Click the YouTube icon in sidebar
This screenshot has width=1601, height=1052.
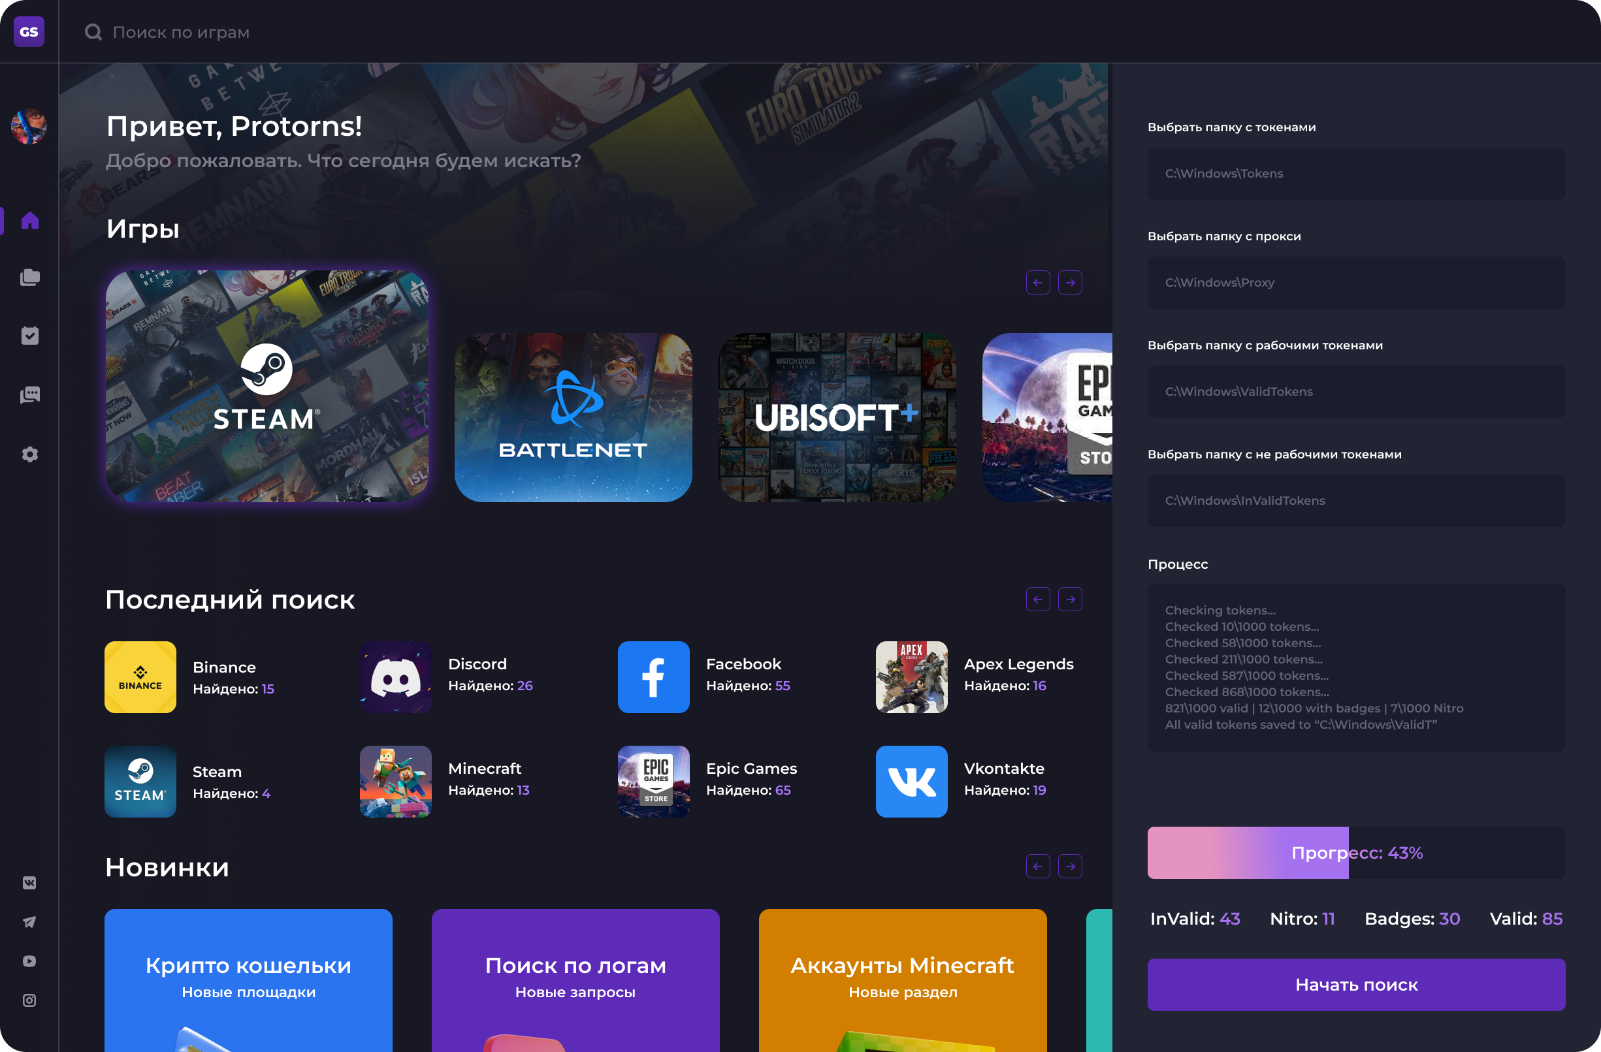tap(29, 961)
